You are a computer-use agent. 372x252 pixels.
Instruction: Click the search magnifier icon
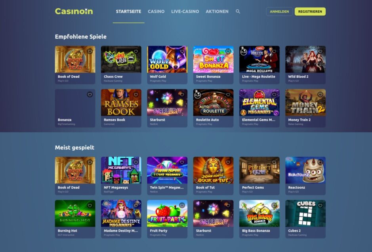tap(238, 11)
